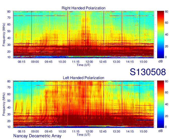Click the 12:45 time tick under Right Handed plot

103,62
